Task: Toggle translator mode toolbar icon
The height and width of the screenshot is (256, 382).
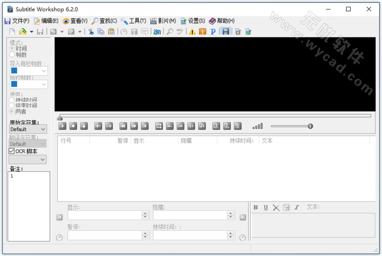Action: (x=157, y=32)
